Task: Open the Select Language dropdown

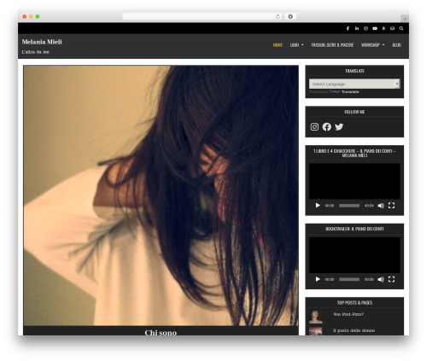Action: (x=354, y=84)
